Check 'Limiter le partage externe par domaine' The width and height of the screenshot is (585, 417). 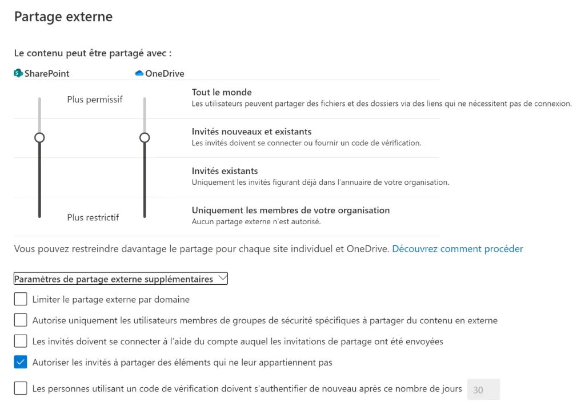pos(21,299)
